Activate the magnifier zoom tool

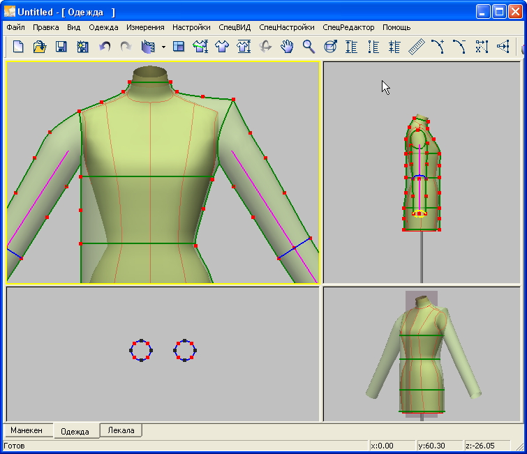pos(309,47)
